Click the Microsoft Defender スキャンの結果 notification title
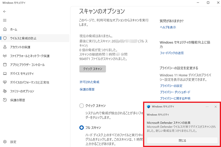 169,122
